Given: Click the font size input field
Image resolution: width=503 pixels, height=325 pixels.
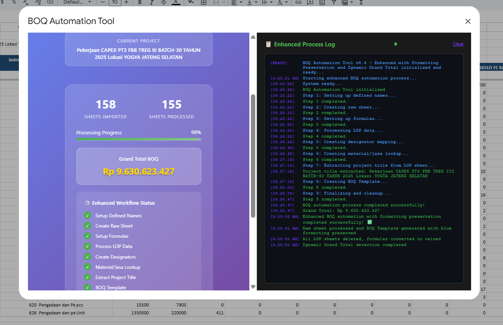Looking at the screenshot, I should point(114,2).
